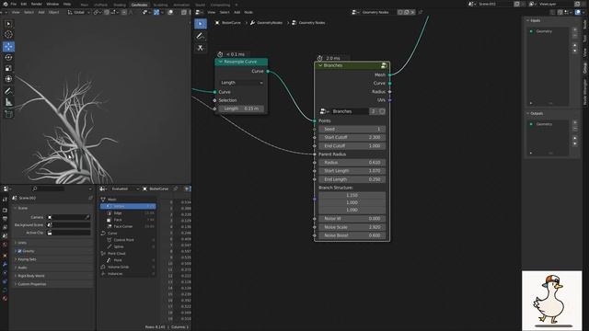The image size is (589, 331).
Task: Activate the Measure tool in viewport
Action: [x=8, y=102]
